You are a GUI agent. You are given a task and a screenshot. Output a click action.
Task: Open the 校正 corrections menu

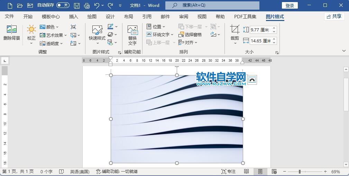point(31,34)
